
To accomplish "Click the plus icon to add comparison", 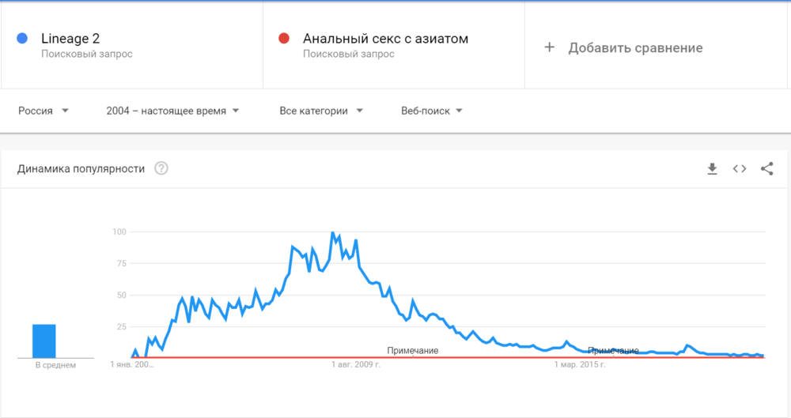I will [x=550, y=47].
